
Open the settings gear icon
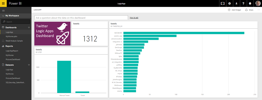click(x=230, y=4)
